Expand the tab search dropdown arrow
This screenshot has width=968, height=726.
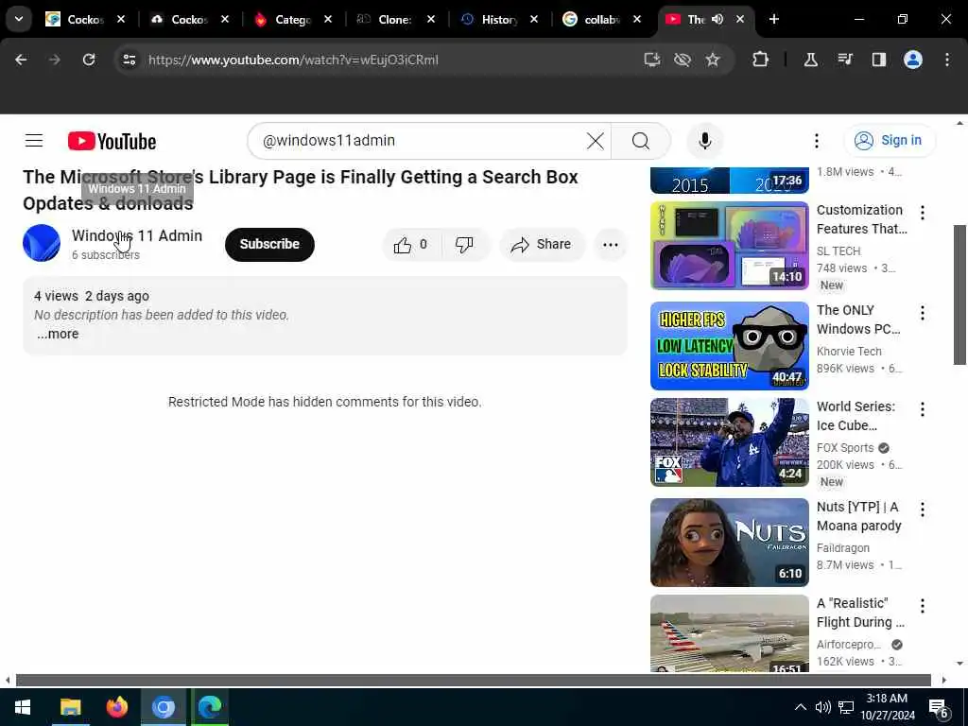click(19, 19)
